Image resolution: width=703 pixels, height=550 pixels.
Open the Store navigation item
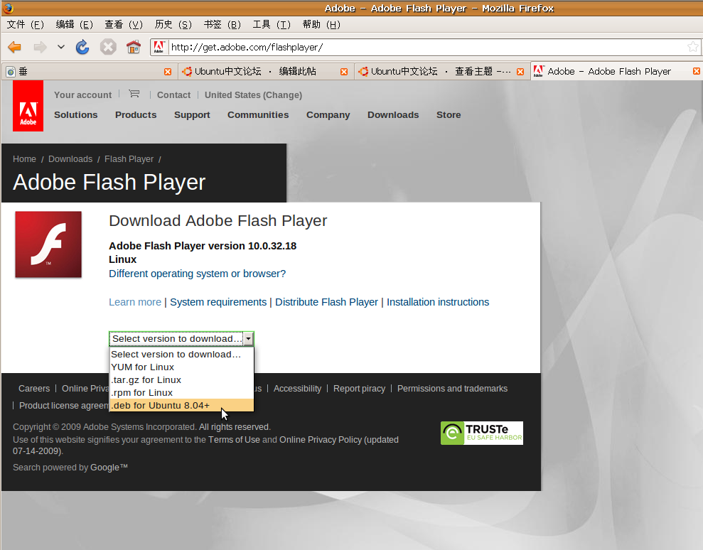[x=449, y=114]
